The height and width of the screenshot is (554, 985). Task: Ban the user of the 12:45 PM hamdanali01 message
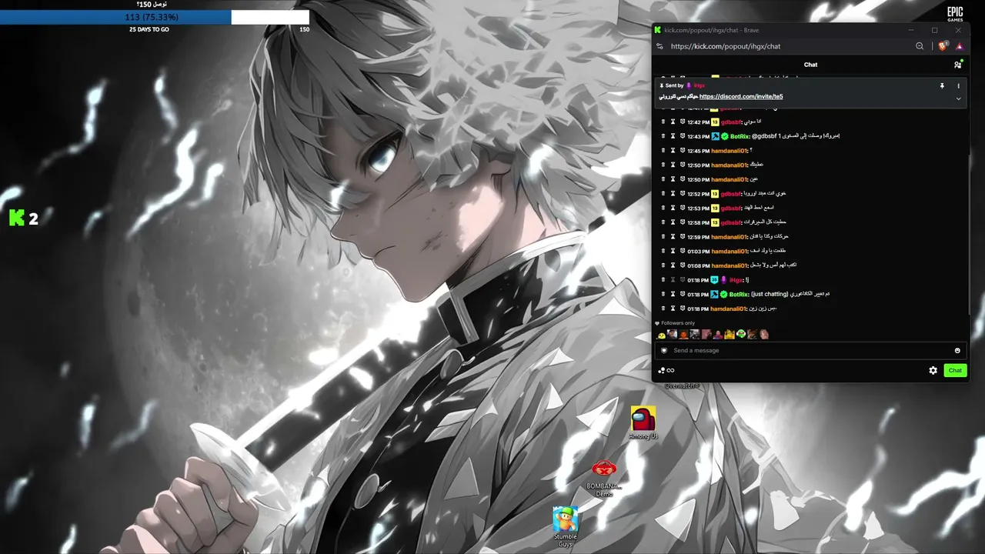682,151
